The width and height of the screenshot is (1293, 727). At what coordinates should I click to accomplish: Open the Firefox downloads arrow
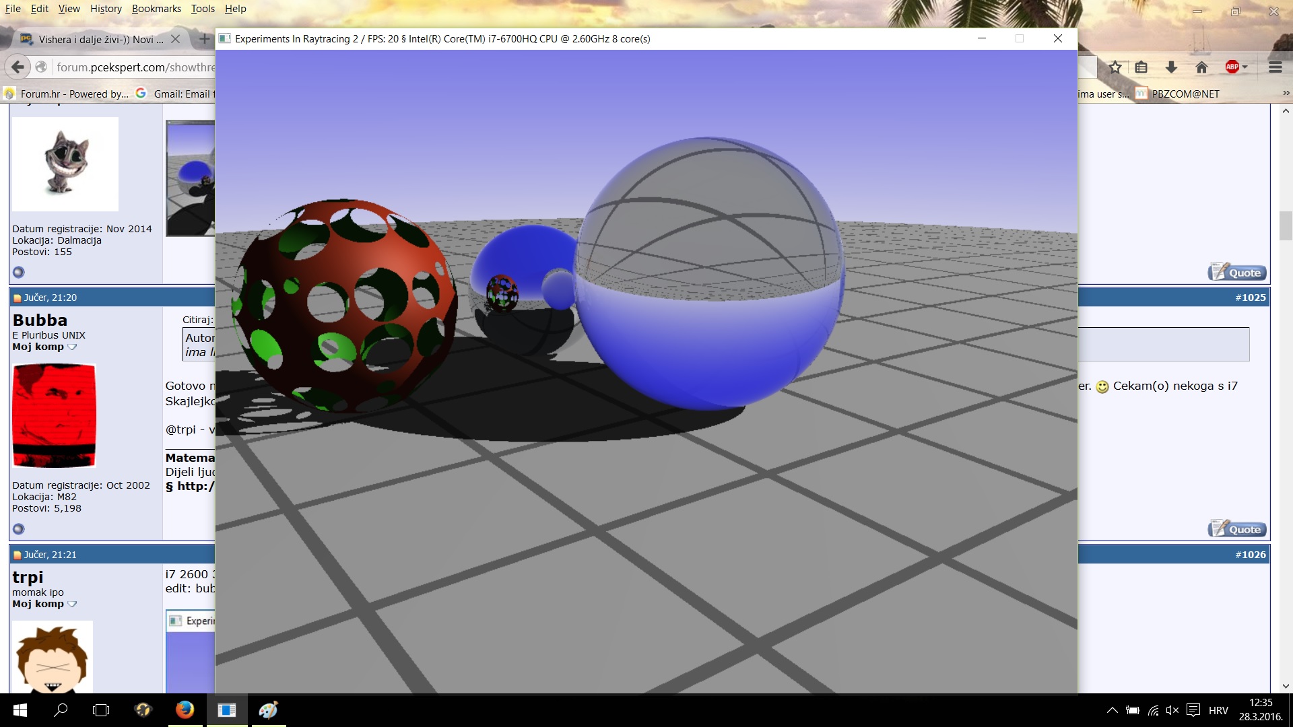pos(1171,67)
